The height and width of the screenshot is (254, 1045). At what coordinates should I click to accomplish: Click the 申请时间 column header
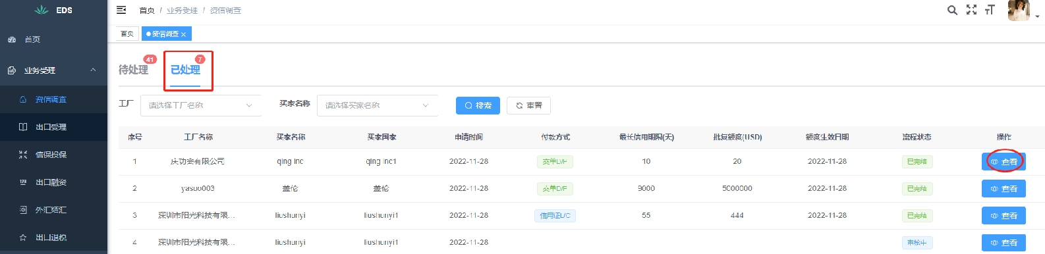[x=468, y=137]
